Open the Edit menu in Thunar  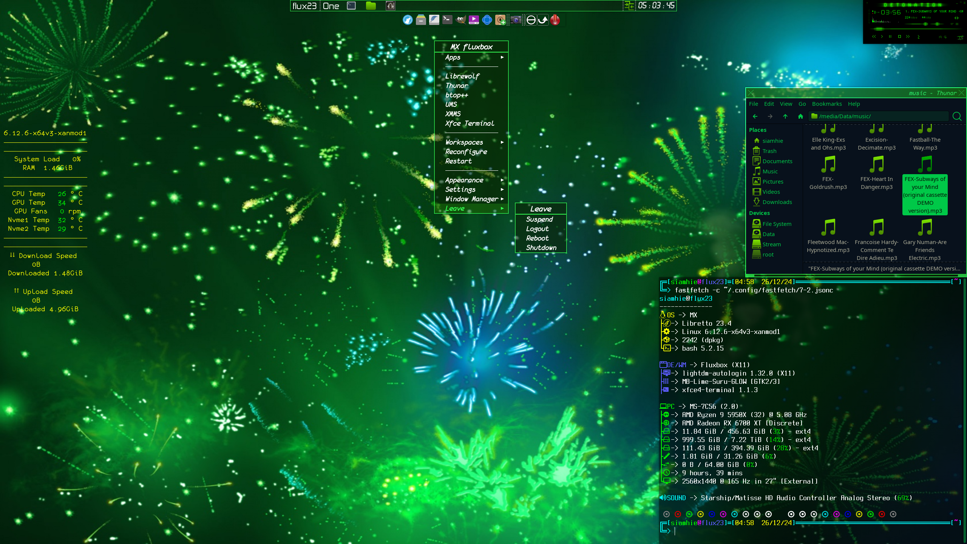(x=769, y=104)
